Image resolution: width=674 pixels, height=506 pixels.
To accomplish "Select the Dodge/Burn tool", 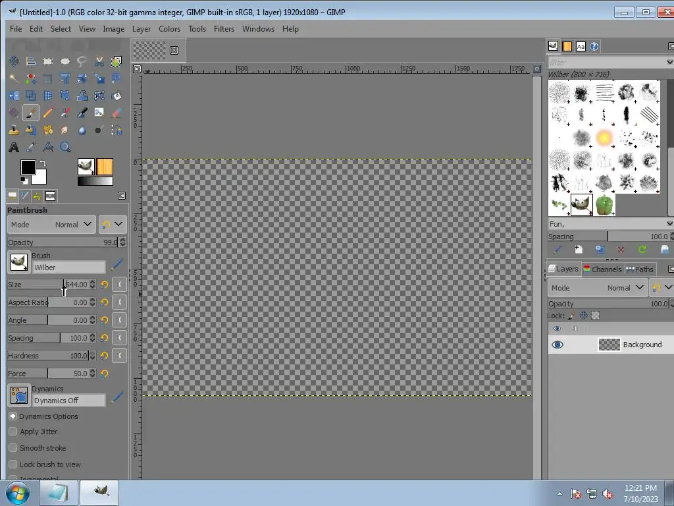I will 99,130.
